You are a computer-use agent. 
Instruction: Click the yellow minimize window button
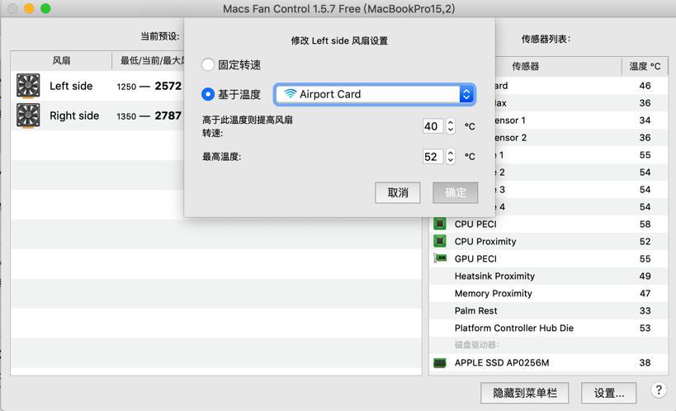click(29, 8)
